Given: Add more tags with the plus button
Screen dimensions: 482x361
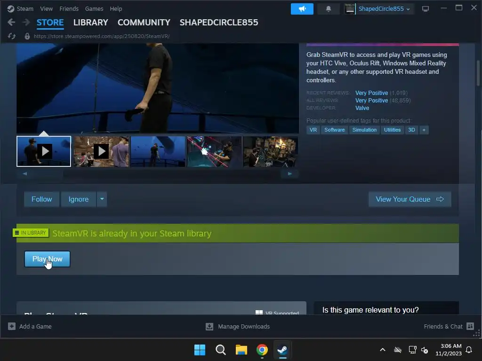Looking at the screenshot, I should coord(424,130).
